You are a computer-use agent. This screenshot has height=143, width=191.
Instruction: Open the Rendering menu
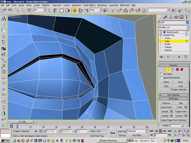tap(102, 5)
